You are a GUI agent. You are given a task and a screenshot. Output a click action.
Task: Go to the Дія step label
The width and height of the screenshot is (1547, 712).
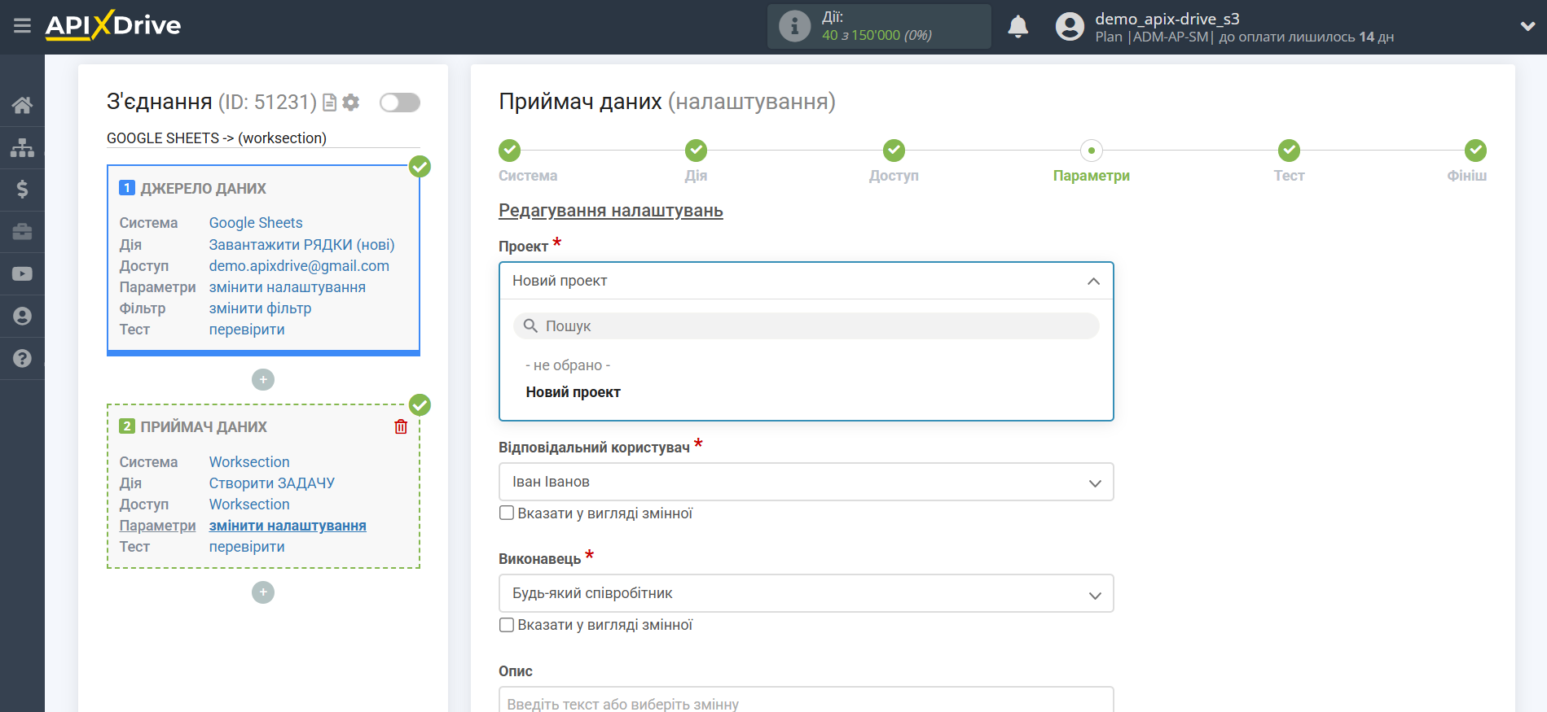pos(696,176)
